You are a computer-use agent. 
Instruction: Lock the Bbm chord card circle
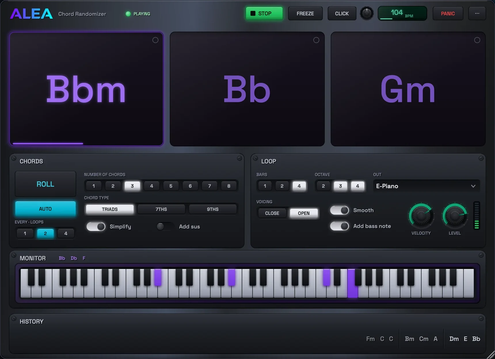click(155, 40)
